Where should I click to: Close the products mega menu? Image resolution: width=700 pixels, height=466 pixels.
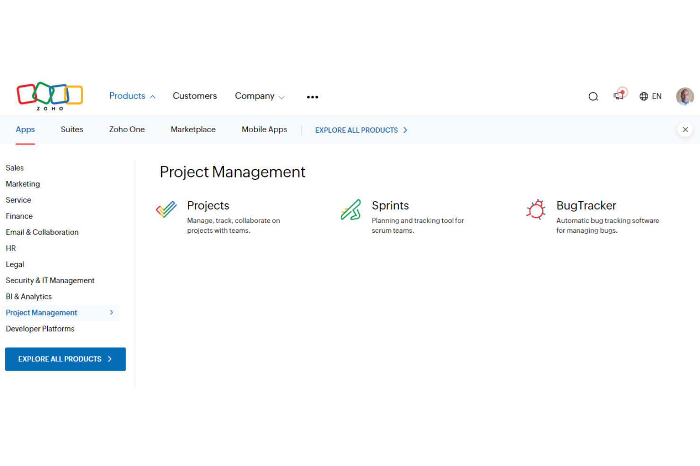685,129
